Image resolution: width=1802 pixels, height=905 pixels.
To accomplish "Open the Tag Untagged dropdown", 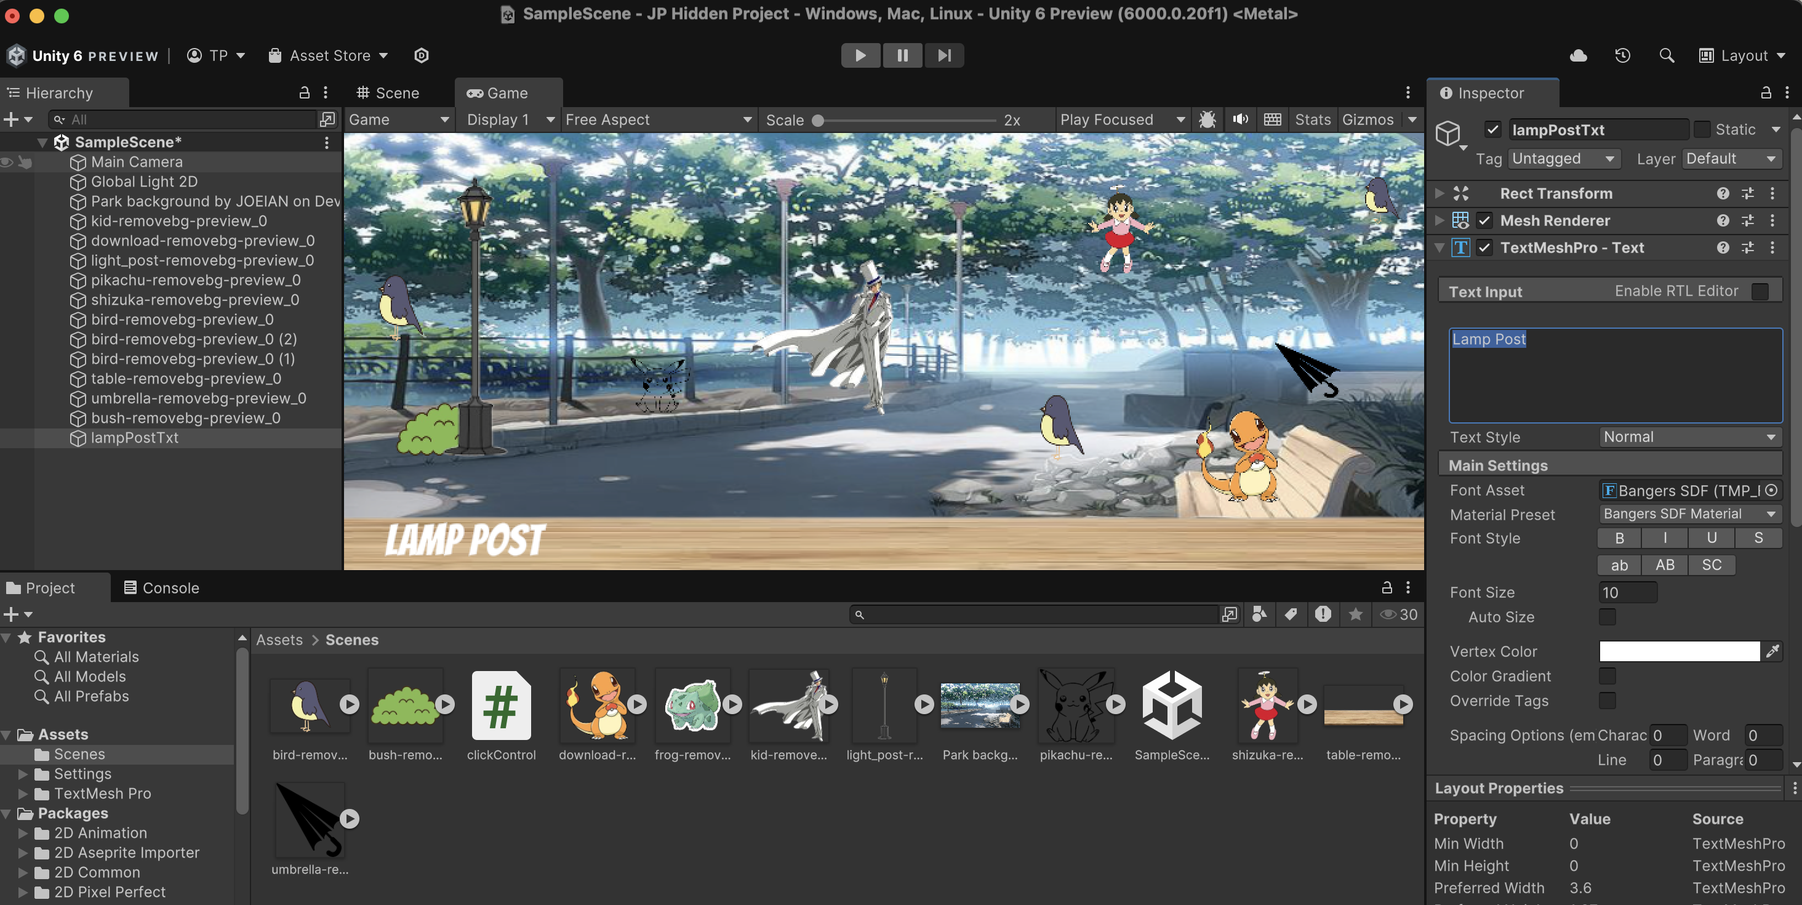I will click(1564, 159).
